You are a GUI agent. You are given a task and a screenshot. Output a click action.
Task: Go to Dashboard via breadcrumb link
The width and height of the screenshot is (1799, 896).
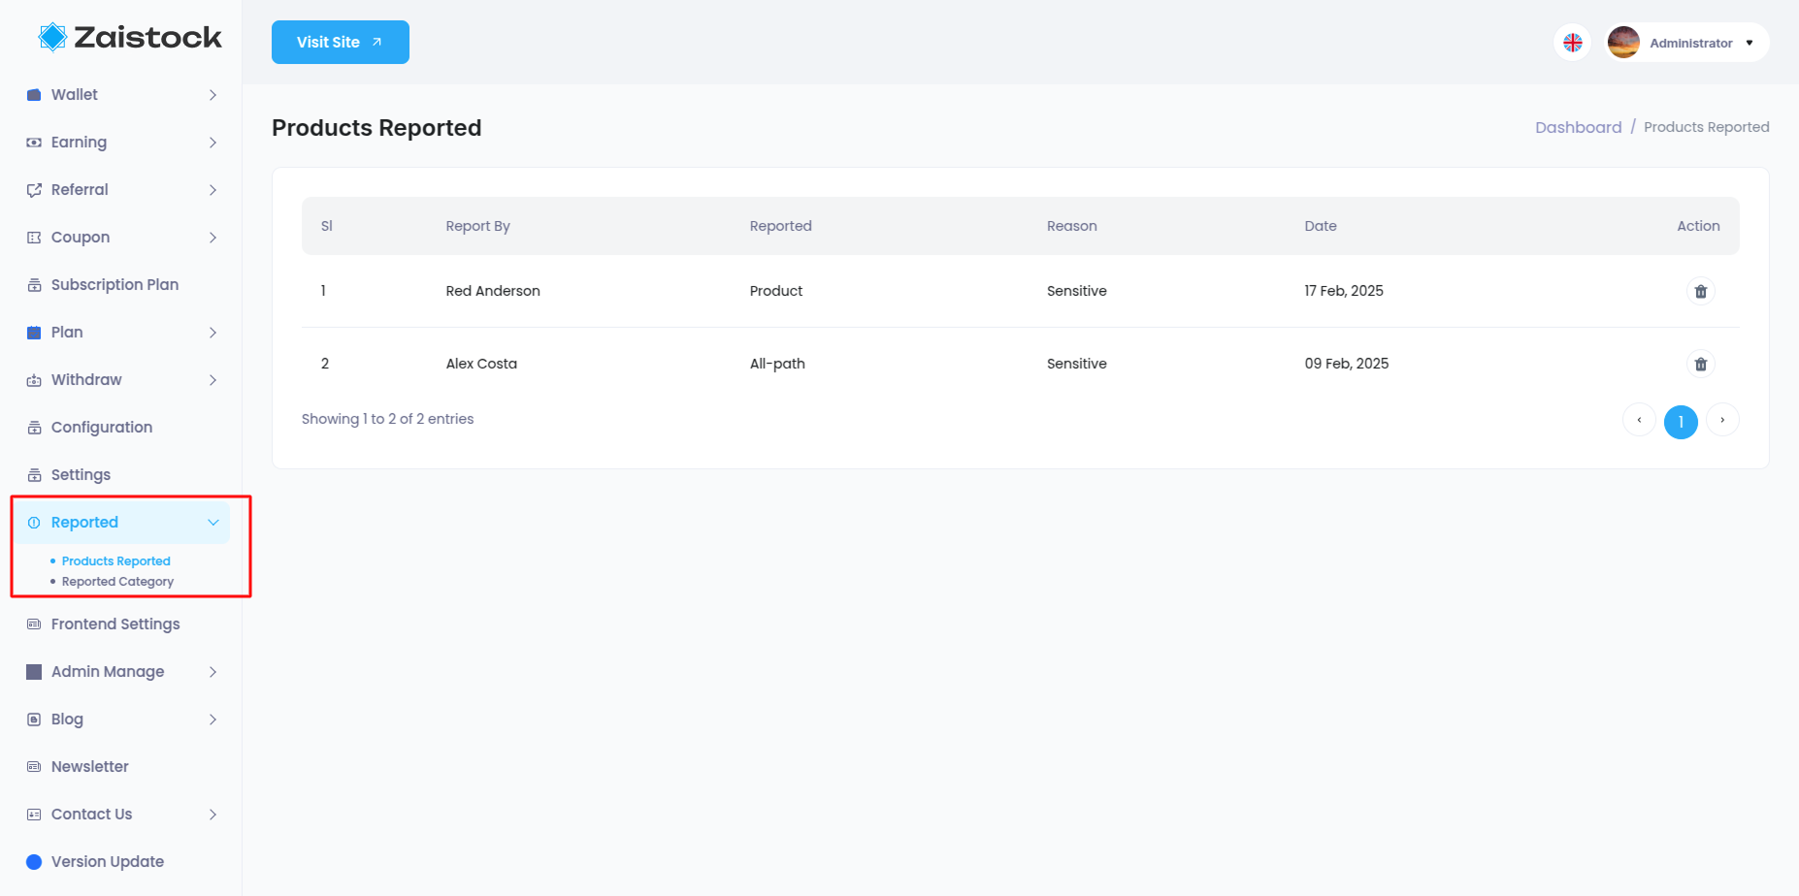pyautogui.click(x=1578, y=127)
